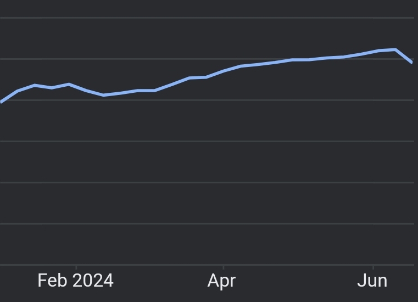The height and width of the screenshot is (302, 418).
Task: Select the line point directly above the Apr tick
Action: pyautogui.click(x=224, y=71)
